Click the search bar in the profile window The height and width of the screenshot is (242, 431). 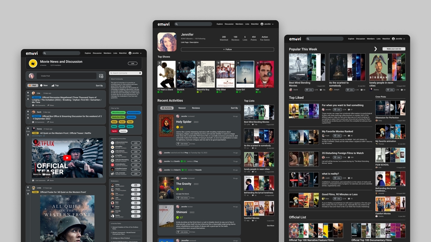pyautogui.click(x=193, y=24)
